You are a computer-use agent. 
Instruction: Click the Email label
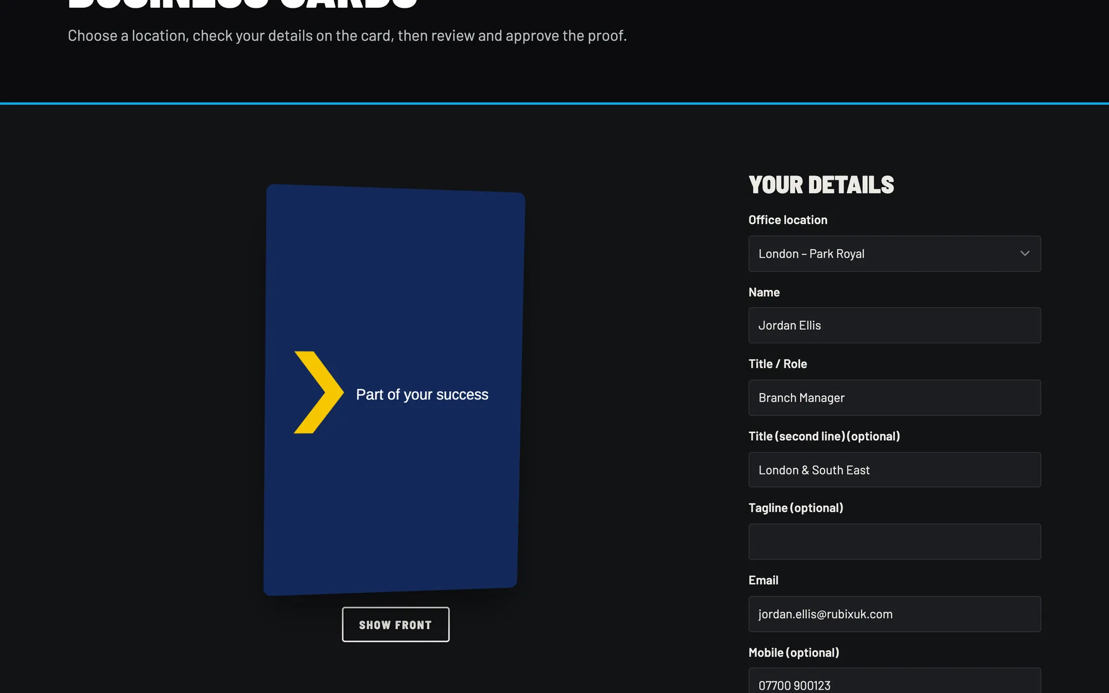(x=763, y=580)
